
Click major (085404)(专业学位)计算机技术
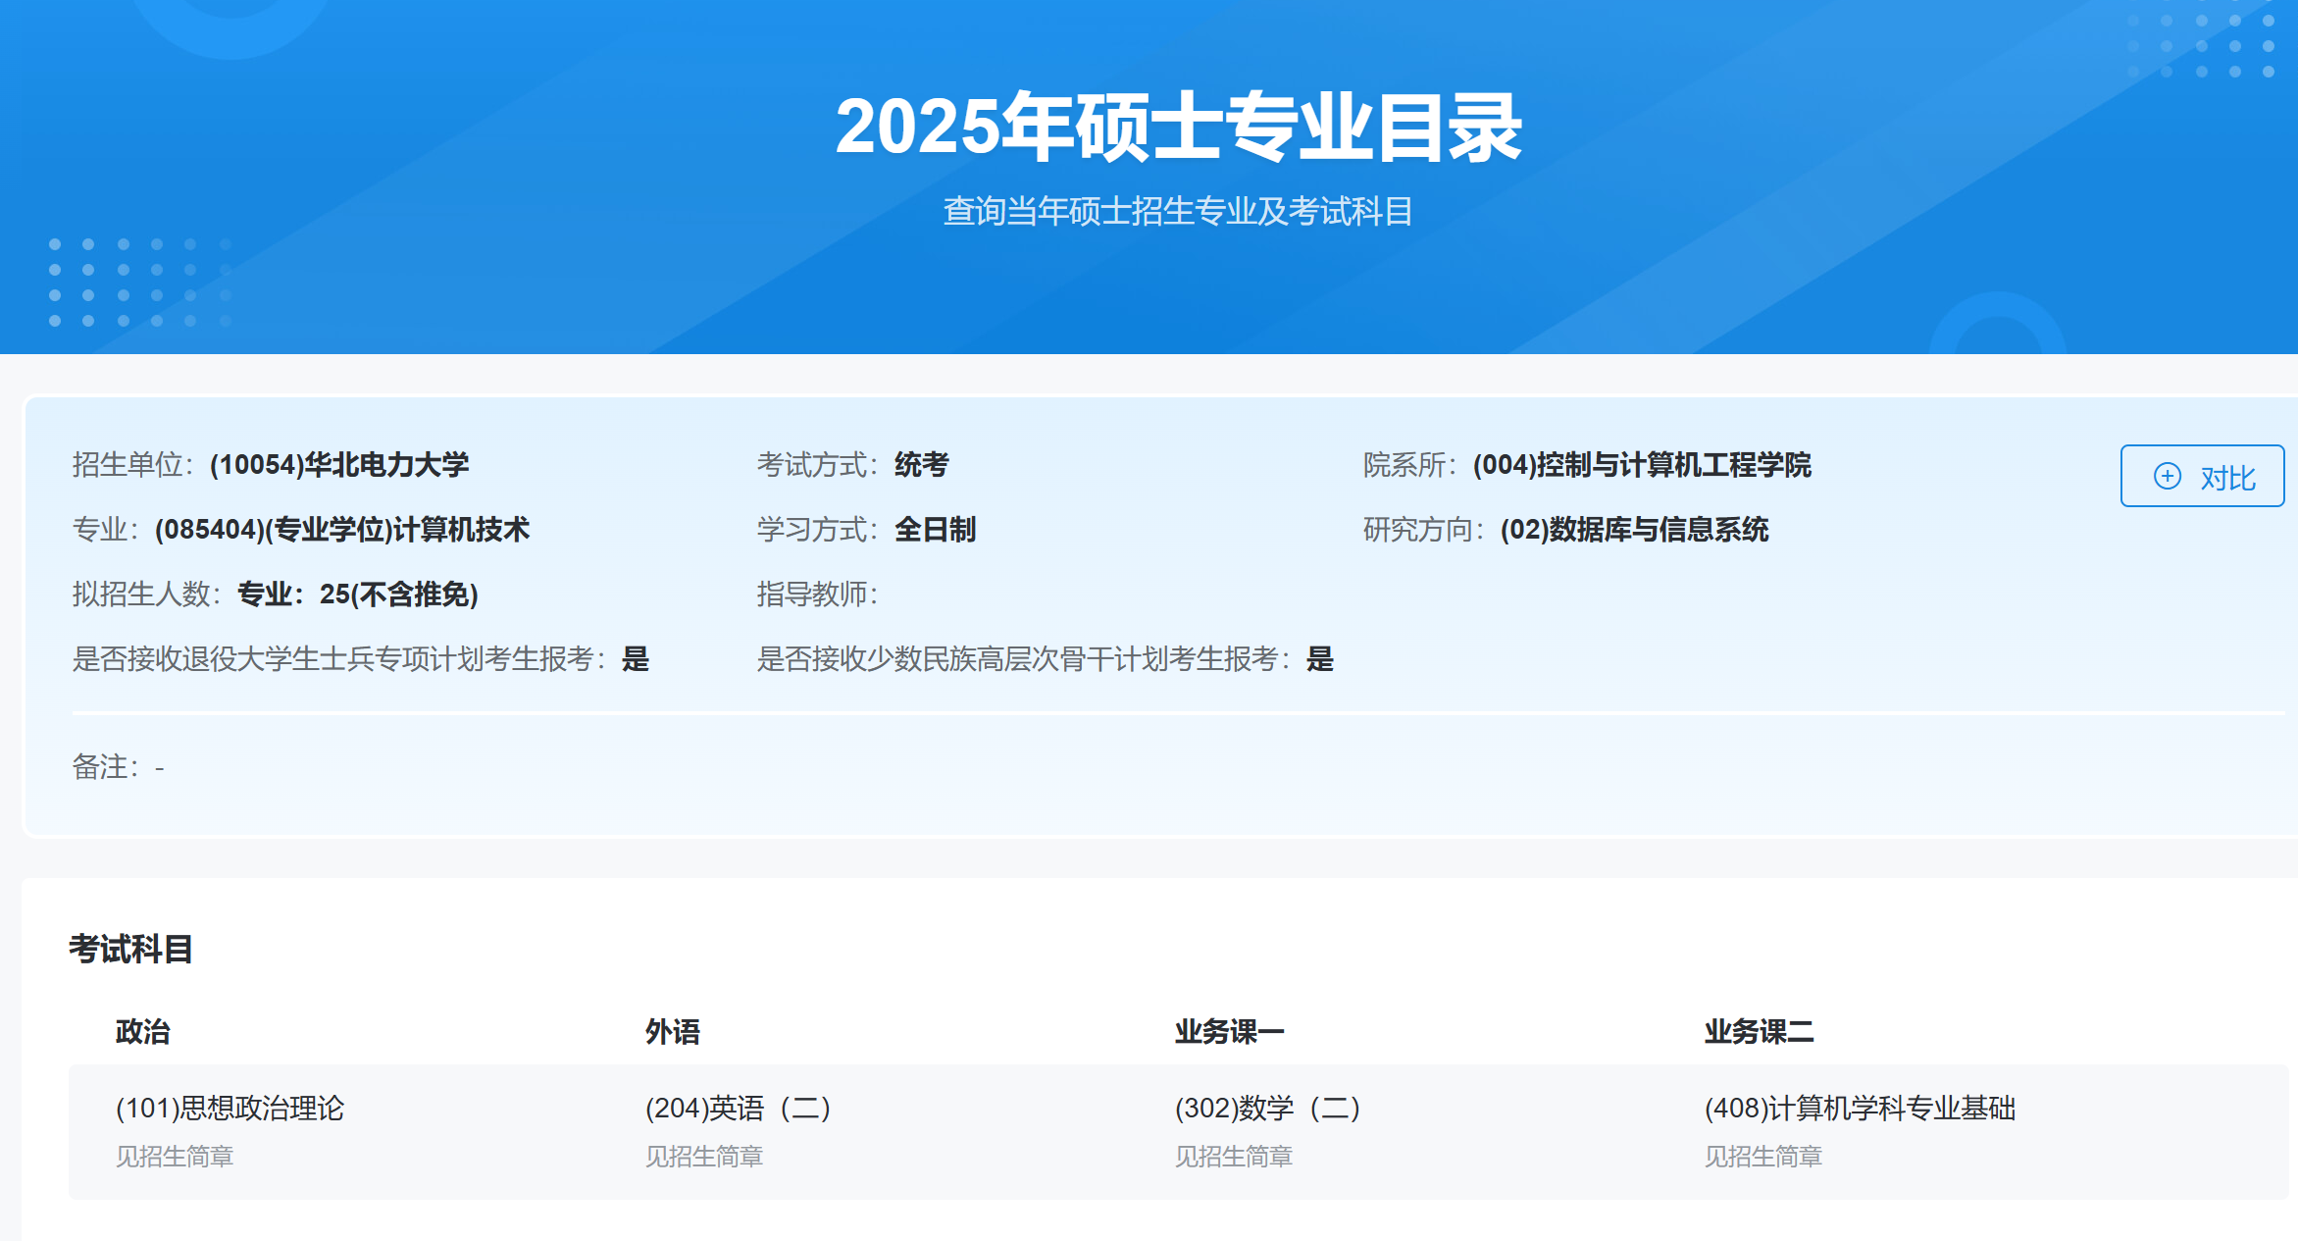click(x=341, y=529)
